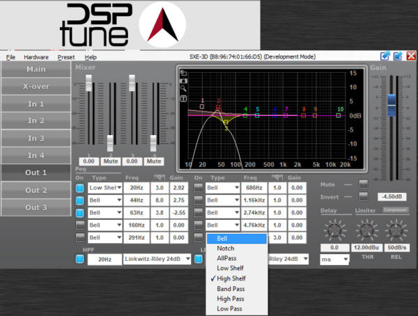Open the Hardware menu
This screenshot has width=418, height=316.
pyautogui.click(x=36, y=56)
